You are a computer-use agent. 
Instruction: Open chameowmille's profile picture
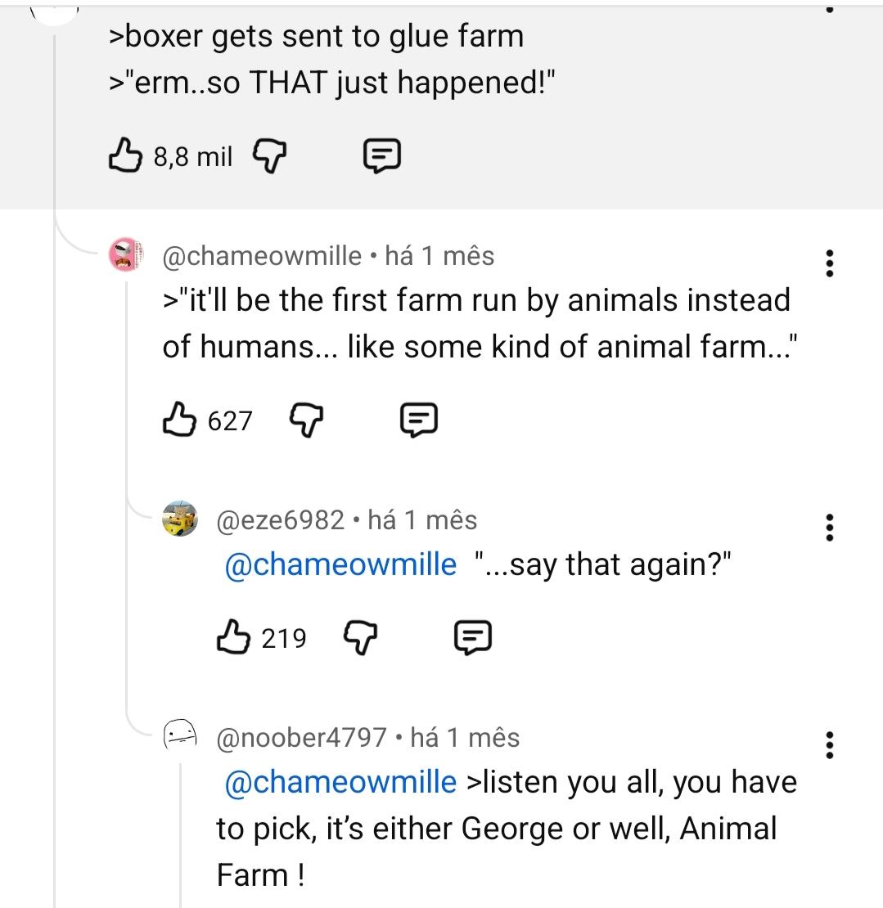point(127,256)
